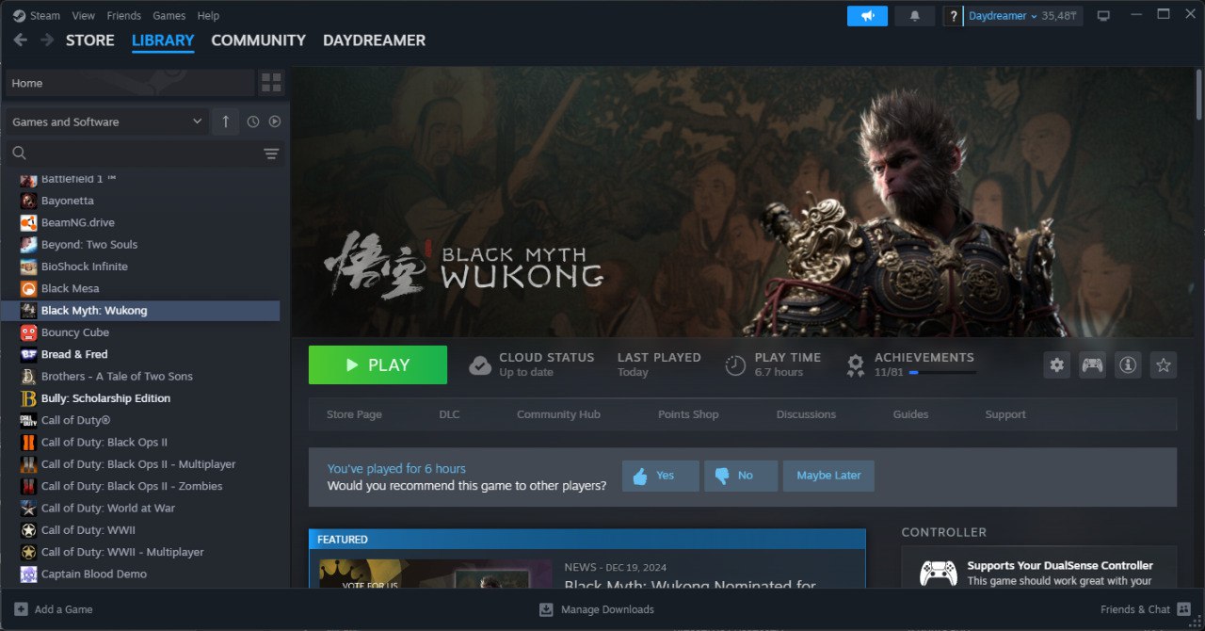Image resolution: width=1205 pixels, height=631 pixels.
Task: Open the notifications bell
Action: pyautogui.click(x=915, y=16)
